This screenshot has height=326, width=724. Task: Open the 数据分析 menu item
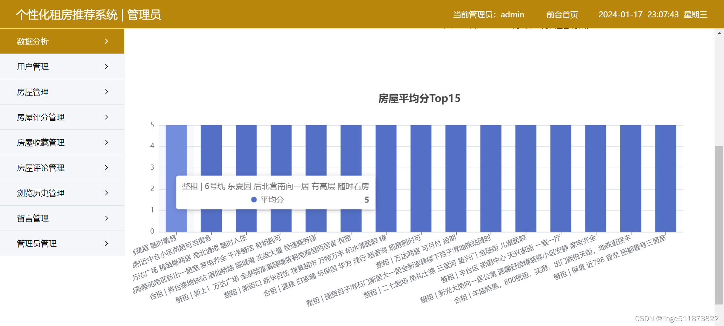(62, 41)
